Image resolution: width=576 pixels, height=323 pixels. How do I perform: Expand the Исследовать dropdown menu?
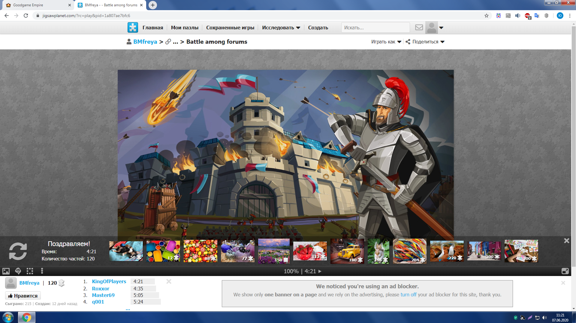pos(281,28)
